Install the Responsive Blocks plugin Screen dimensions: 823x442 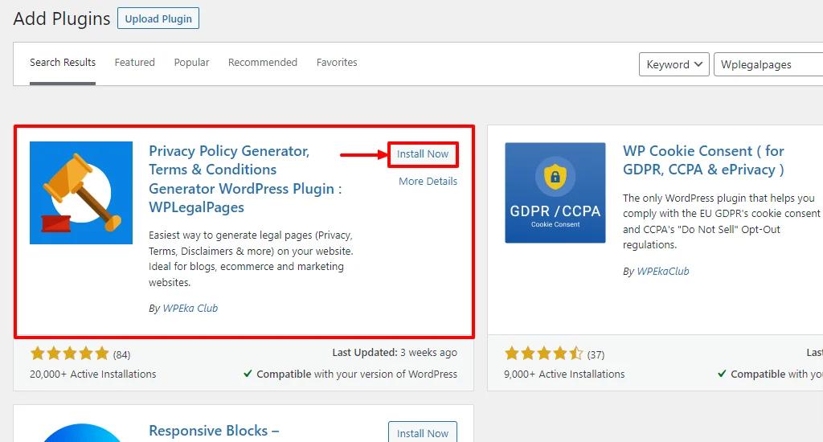pos(423,434)
